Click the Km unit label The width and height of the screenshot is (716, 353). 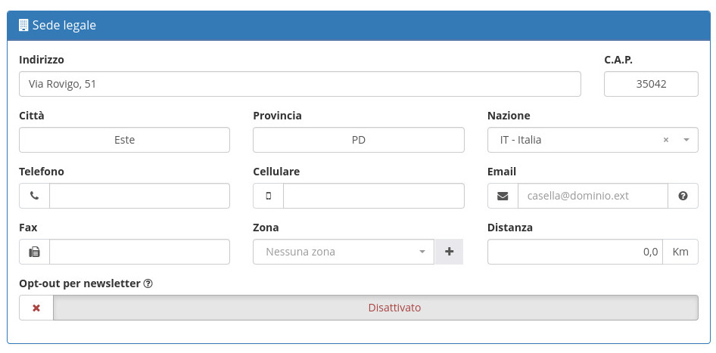(x=680, y=252)
